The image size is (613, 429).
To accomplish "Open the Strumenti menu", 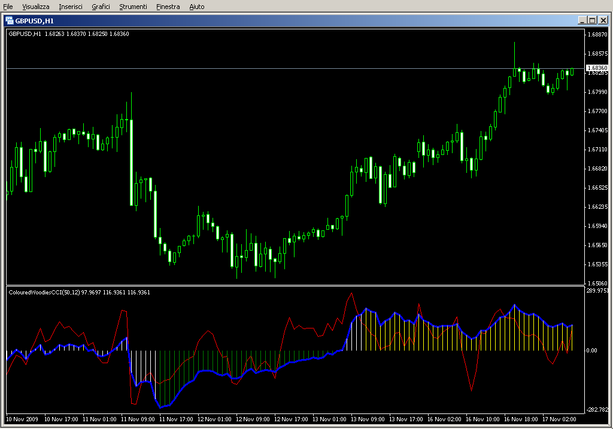I will 133,7.
